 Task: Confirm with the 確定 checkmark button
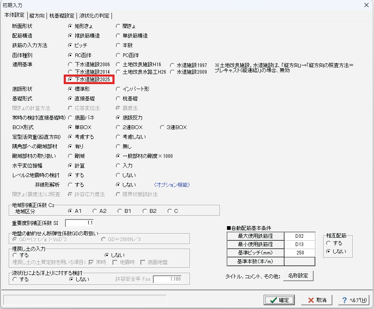click(279, 300)
